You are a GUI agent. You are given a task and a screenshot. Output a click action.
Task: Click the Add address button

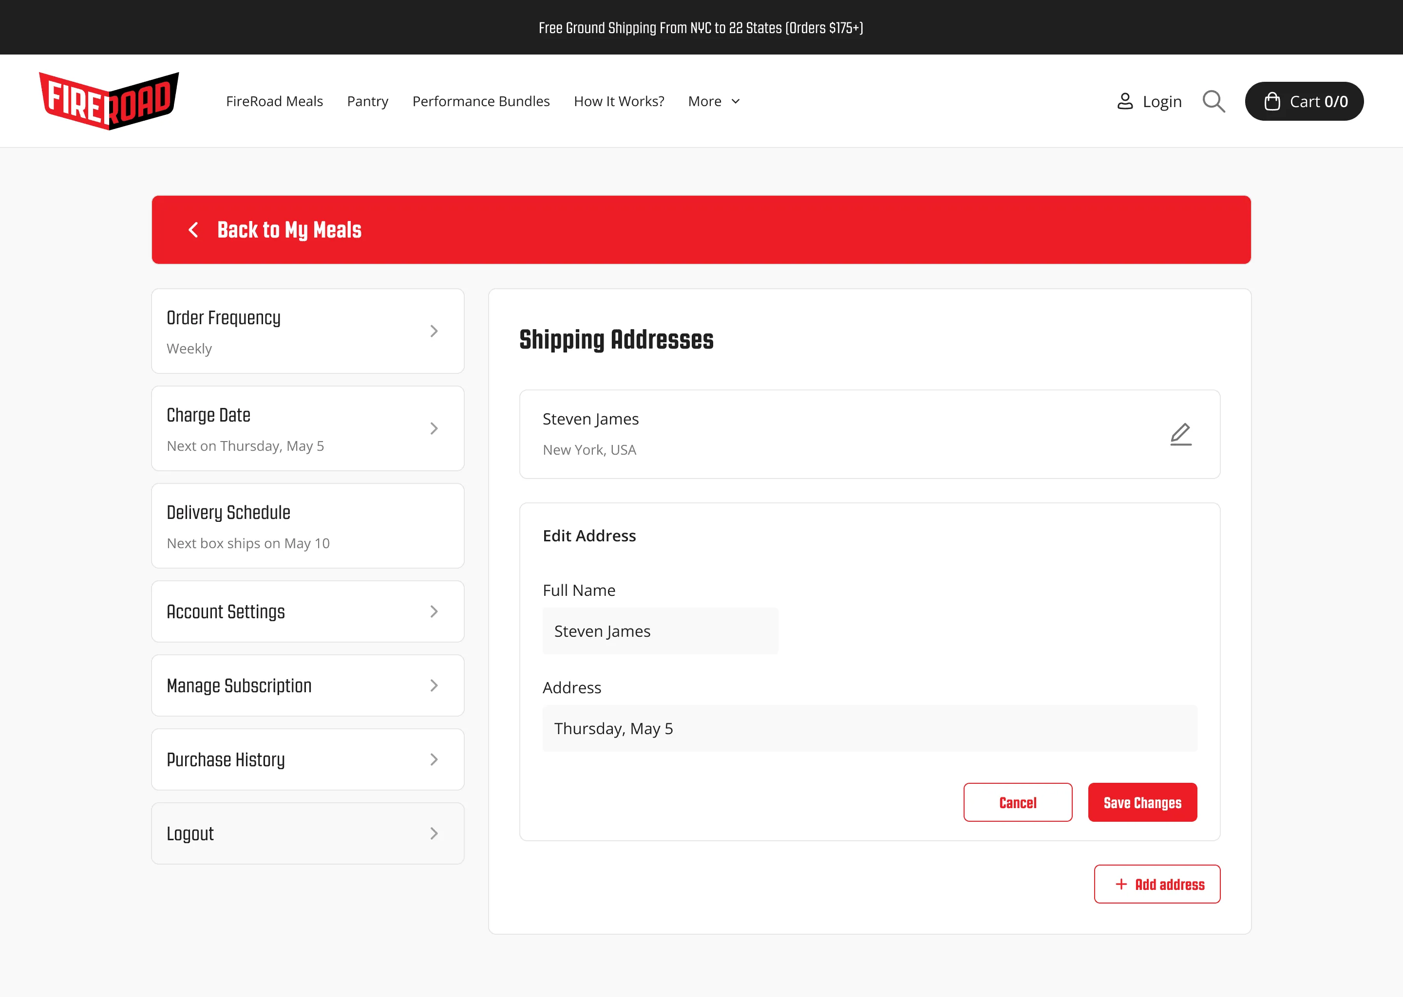point(1157,884)
